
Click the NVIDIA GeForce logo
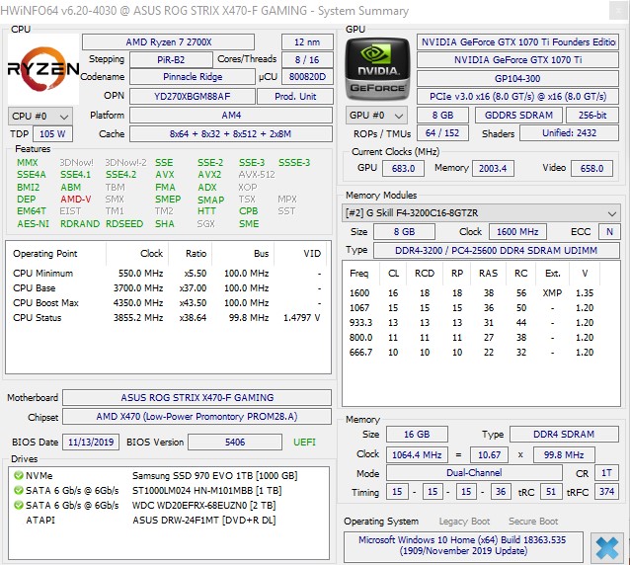377,69
